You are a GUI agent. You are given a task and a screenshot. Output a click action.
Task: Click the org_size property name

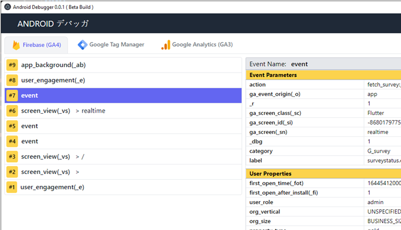pyautogui.click(x=260, y=221)
